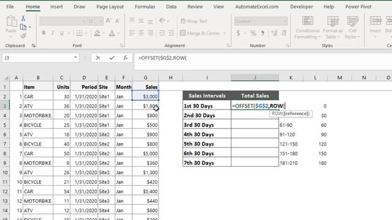Open the Name Box dropdown arrow
392x220 pixels.
click(75, 57)
